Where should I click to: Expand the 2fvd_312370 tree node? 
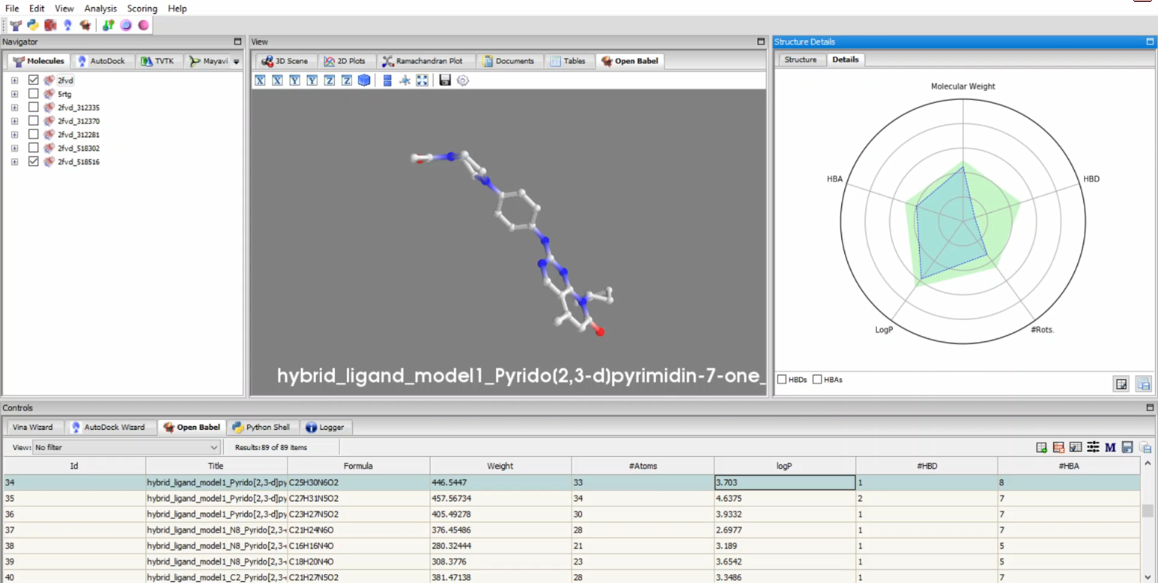pyautogui.click(x=14, y=121)
